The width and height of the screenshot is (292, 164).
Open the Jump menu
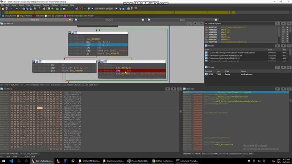pos(14,5)
